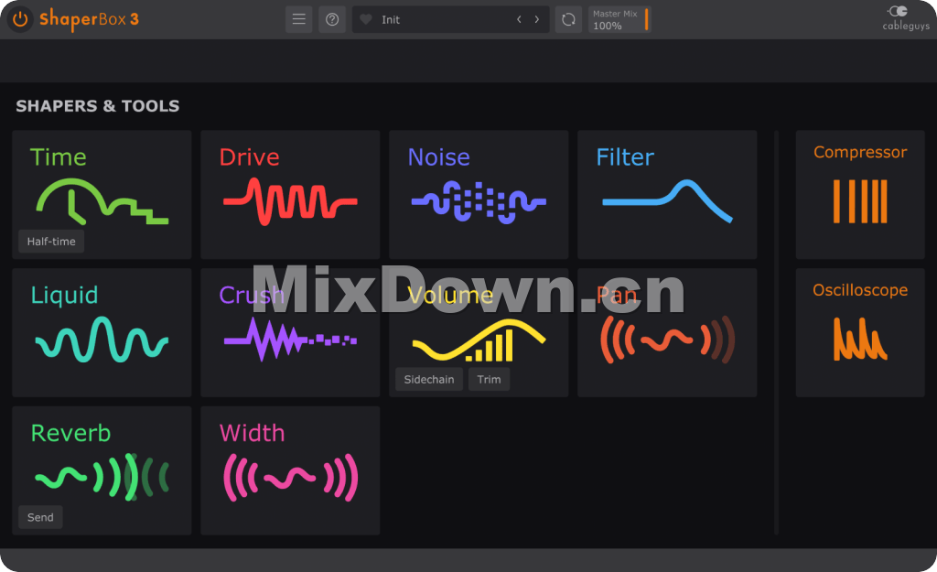Open the hamburger menu
Viewport: 937px width, 572px height.
299,20
